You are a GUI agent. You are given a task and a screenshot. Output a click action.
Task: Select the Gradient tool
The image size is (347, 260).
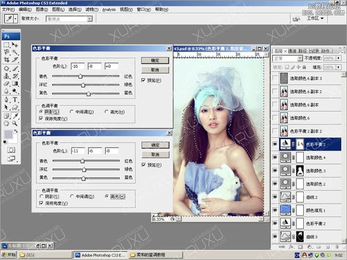click(15, 84)
